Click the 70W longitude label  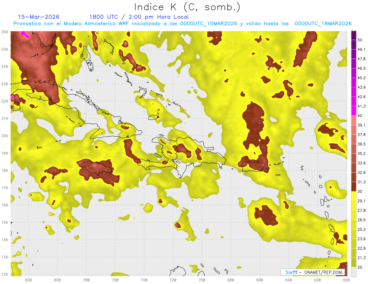[202, 280]
